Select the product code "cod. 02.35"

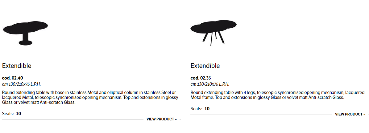pos(201,78)
